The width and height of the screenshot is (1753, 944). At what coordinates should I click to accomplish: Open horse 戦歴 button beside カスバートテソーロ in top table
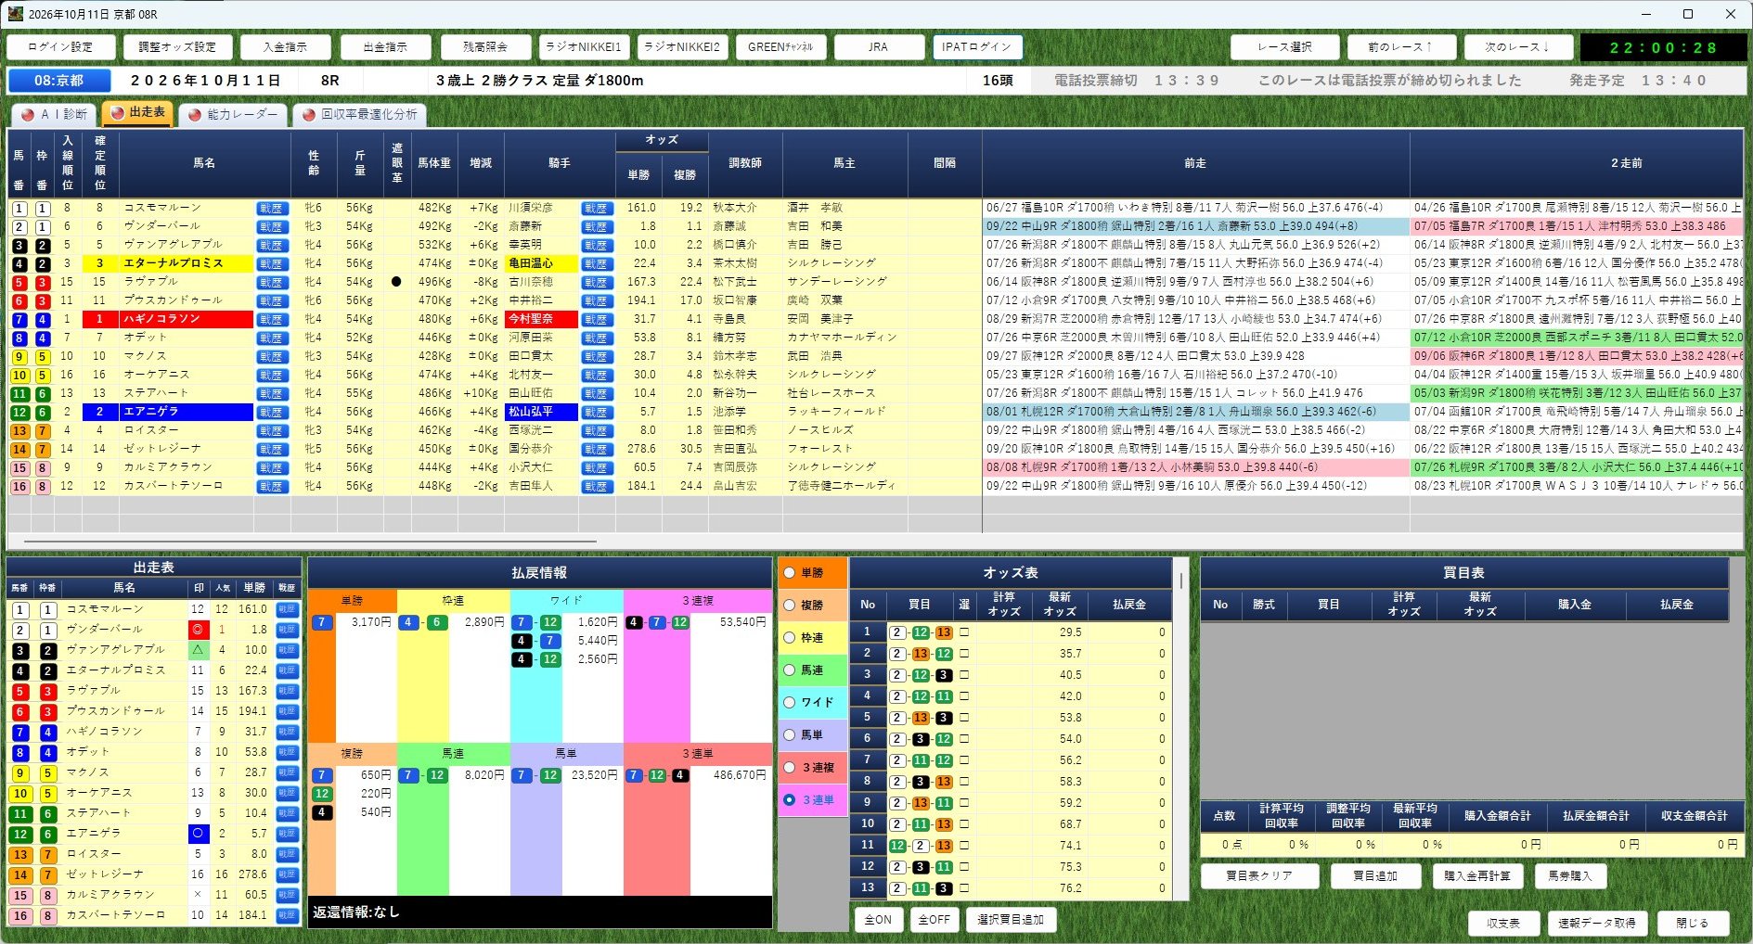click(271, 486)
